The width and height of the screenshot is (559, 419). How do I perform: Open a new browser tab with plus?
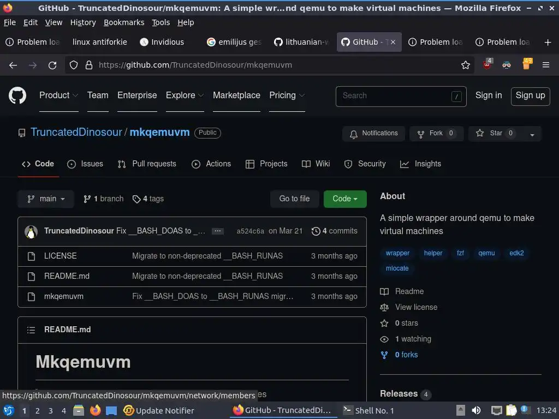548,43
